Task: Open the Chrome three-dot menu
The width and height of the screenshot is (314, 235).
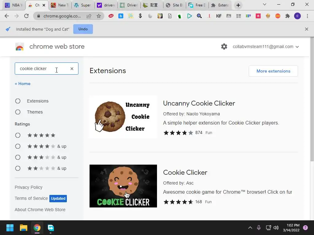Action: (x=307, y=16)
